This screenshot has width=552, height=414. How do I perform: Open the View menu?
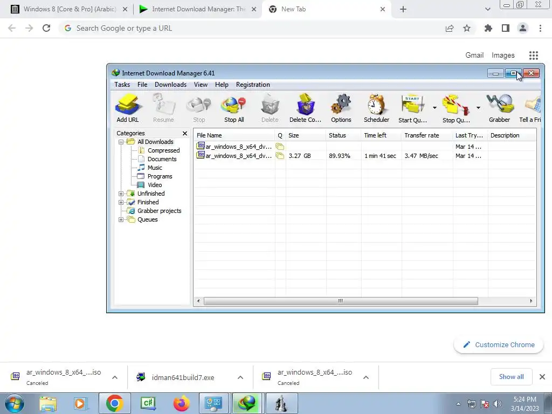pos(201,85)
